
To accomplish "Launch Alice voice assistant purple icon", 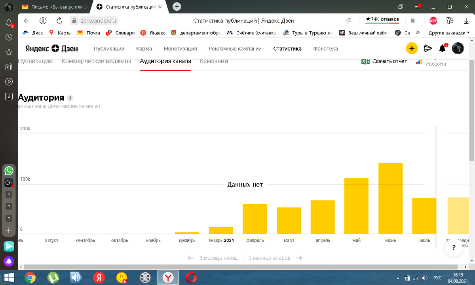I will coord(9,261).
